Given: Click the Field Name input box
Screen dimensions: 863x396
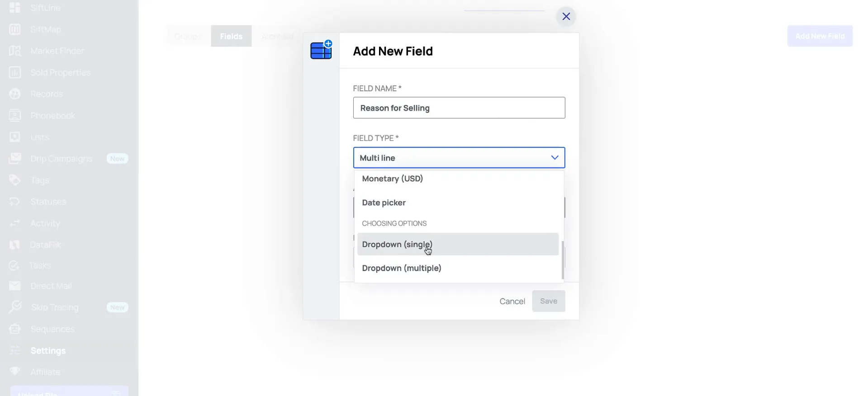Looking at the screenshot, I should [459, 108].
